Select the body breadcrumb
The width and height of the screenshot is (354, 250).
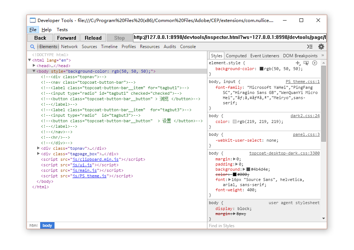tap(47, 225)
